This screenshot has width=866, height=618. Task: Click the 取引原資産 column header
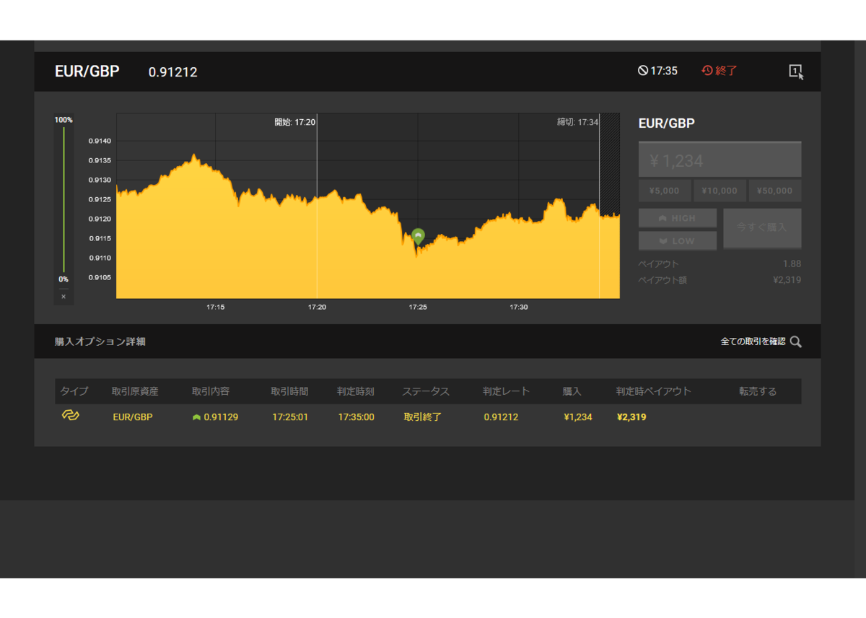(x=135, y=391)
